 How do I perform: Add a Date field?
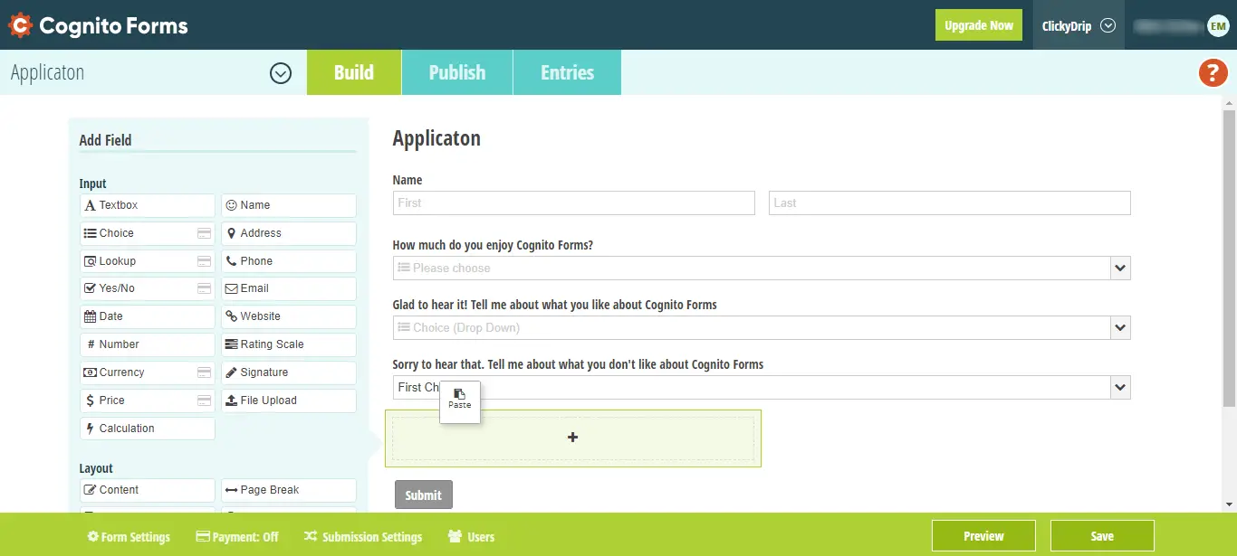(x=148, y=316)
